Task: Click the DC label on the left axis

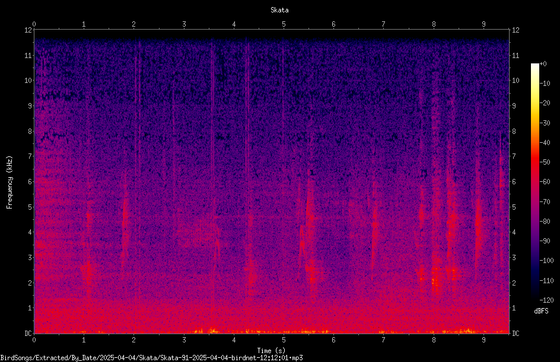Action: click(28, 333)
